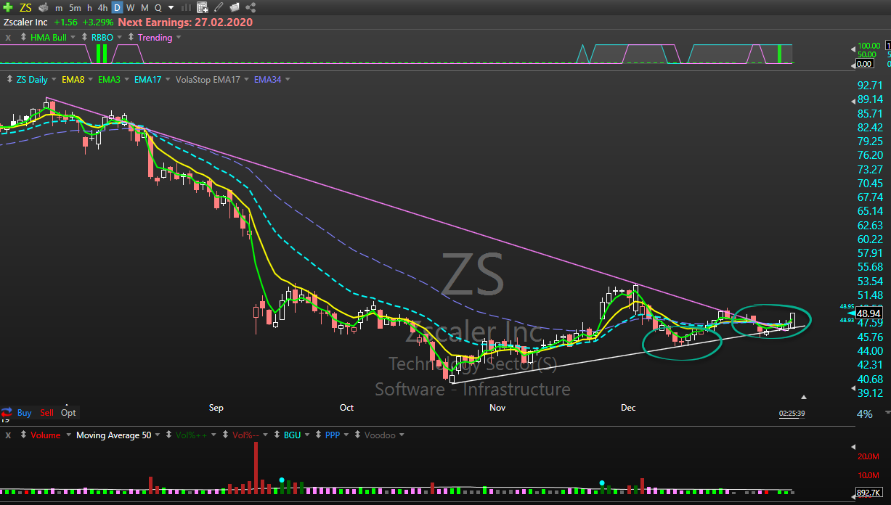Image resolution: width=891 pixels, height=505 pixels.
Task: Open the printer icon next to ZS
Action: click(43, 7)
